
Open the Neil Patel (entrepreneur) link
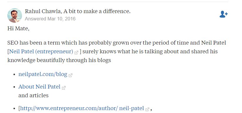(x=41, y=52)
